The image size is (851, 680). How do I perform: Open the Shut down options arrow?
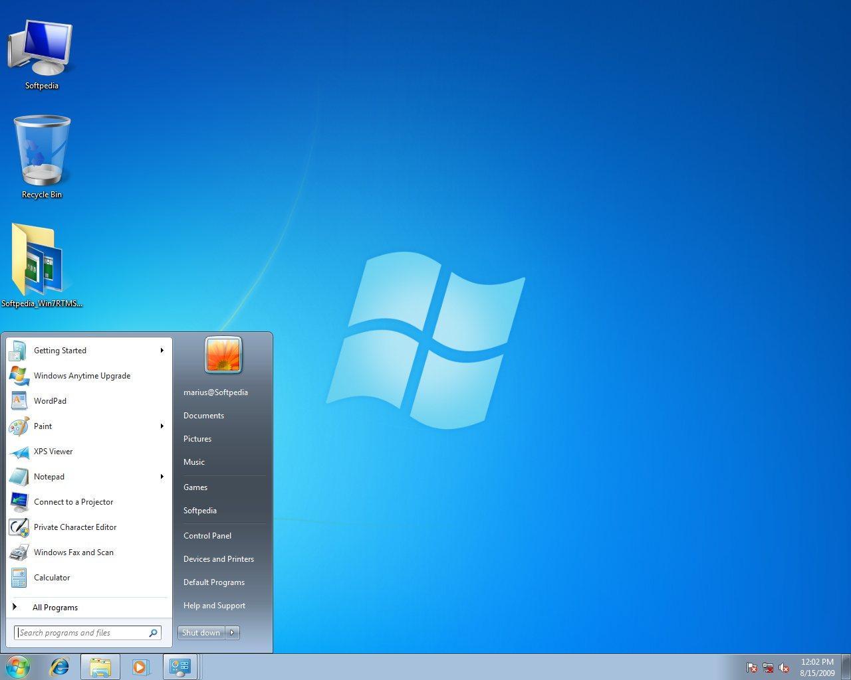pos(232,632)
